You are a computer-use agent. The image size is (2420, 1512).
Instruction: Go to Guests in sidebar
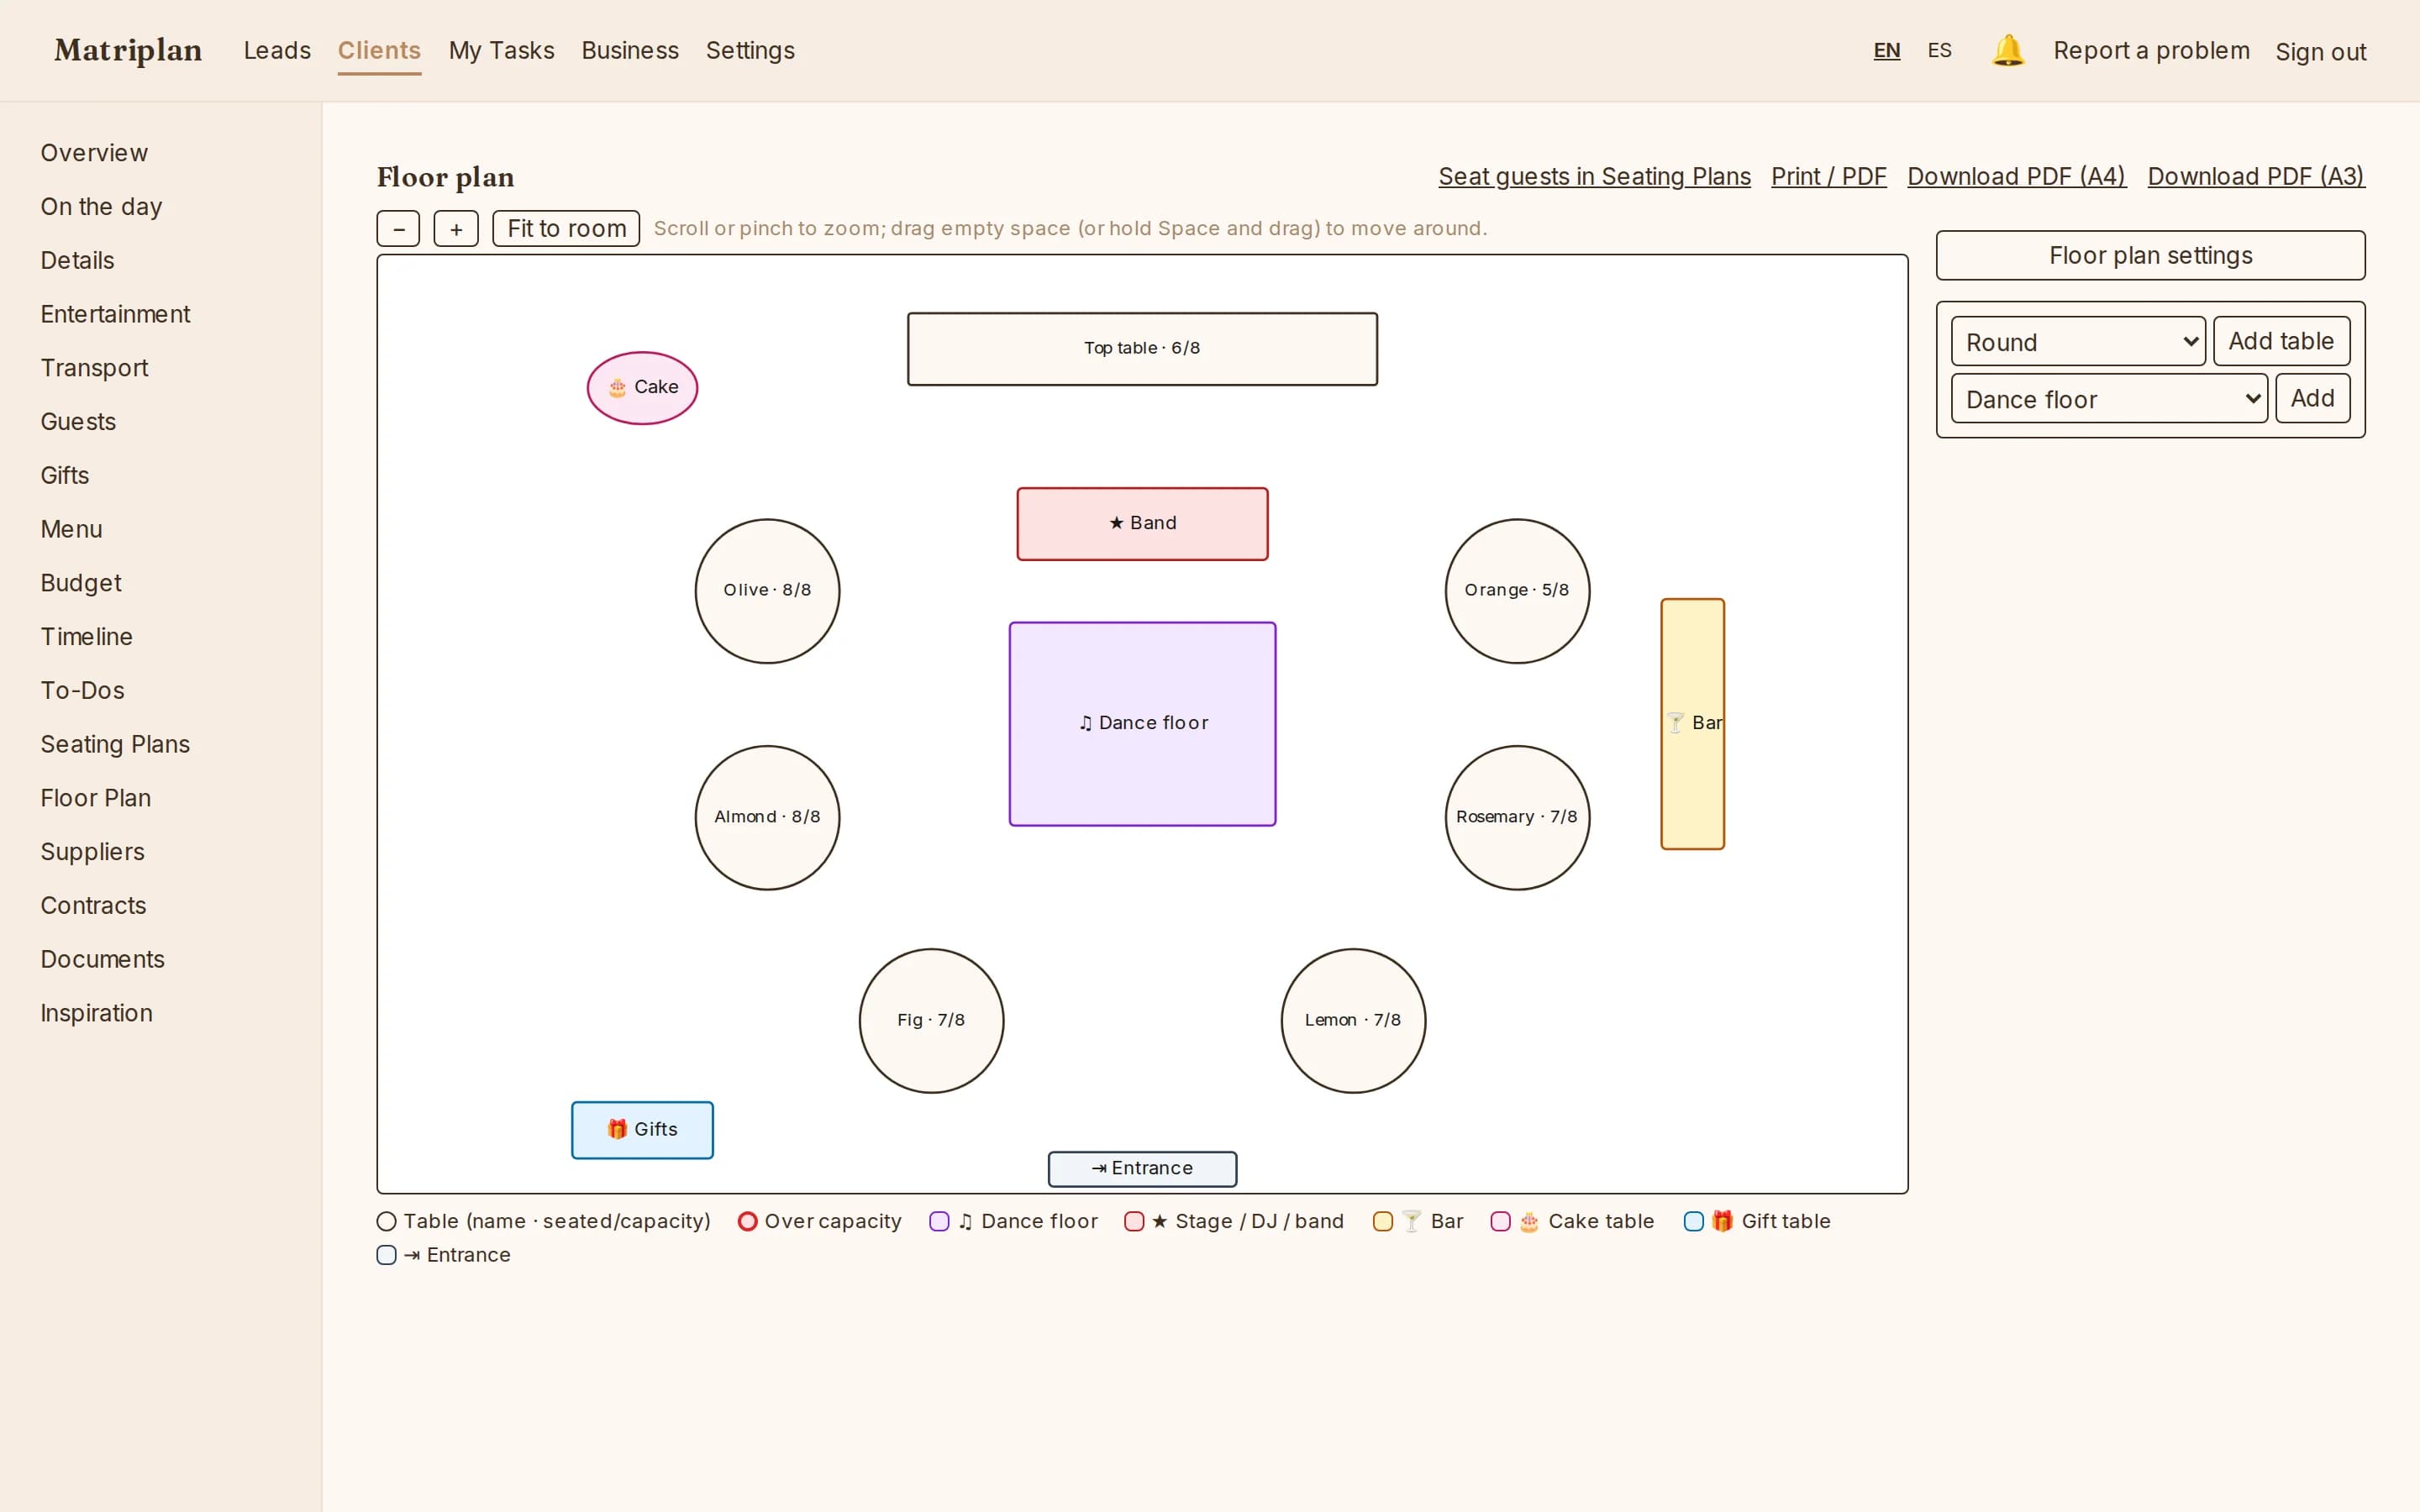tap(78, 422)
